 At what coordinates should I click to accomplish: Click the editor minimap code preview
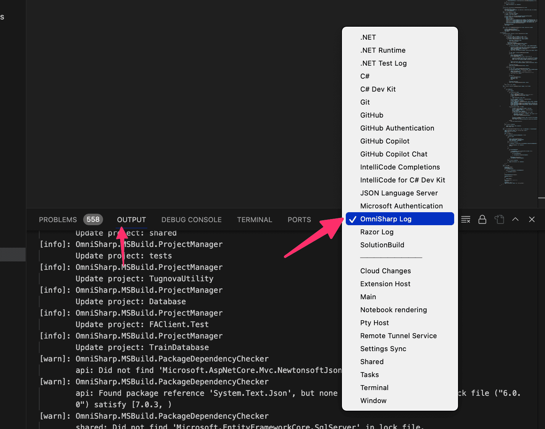(x=521, y=95)
